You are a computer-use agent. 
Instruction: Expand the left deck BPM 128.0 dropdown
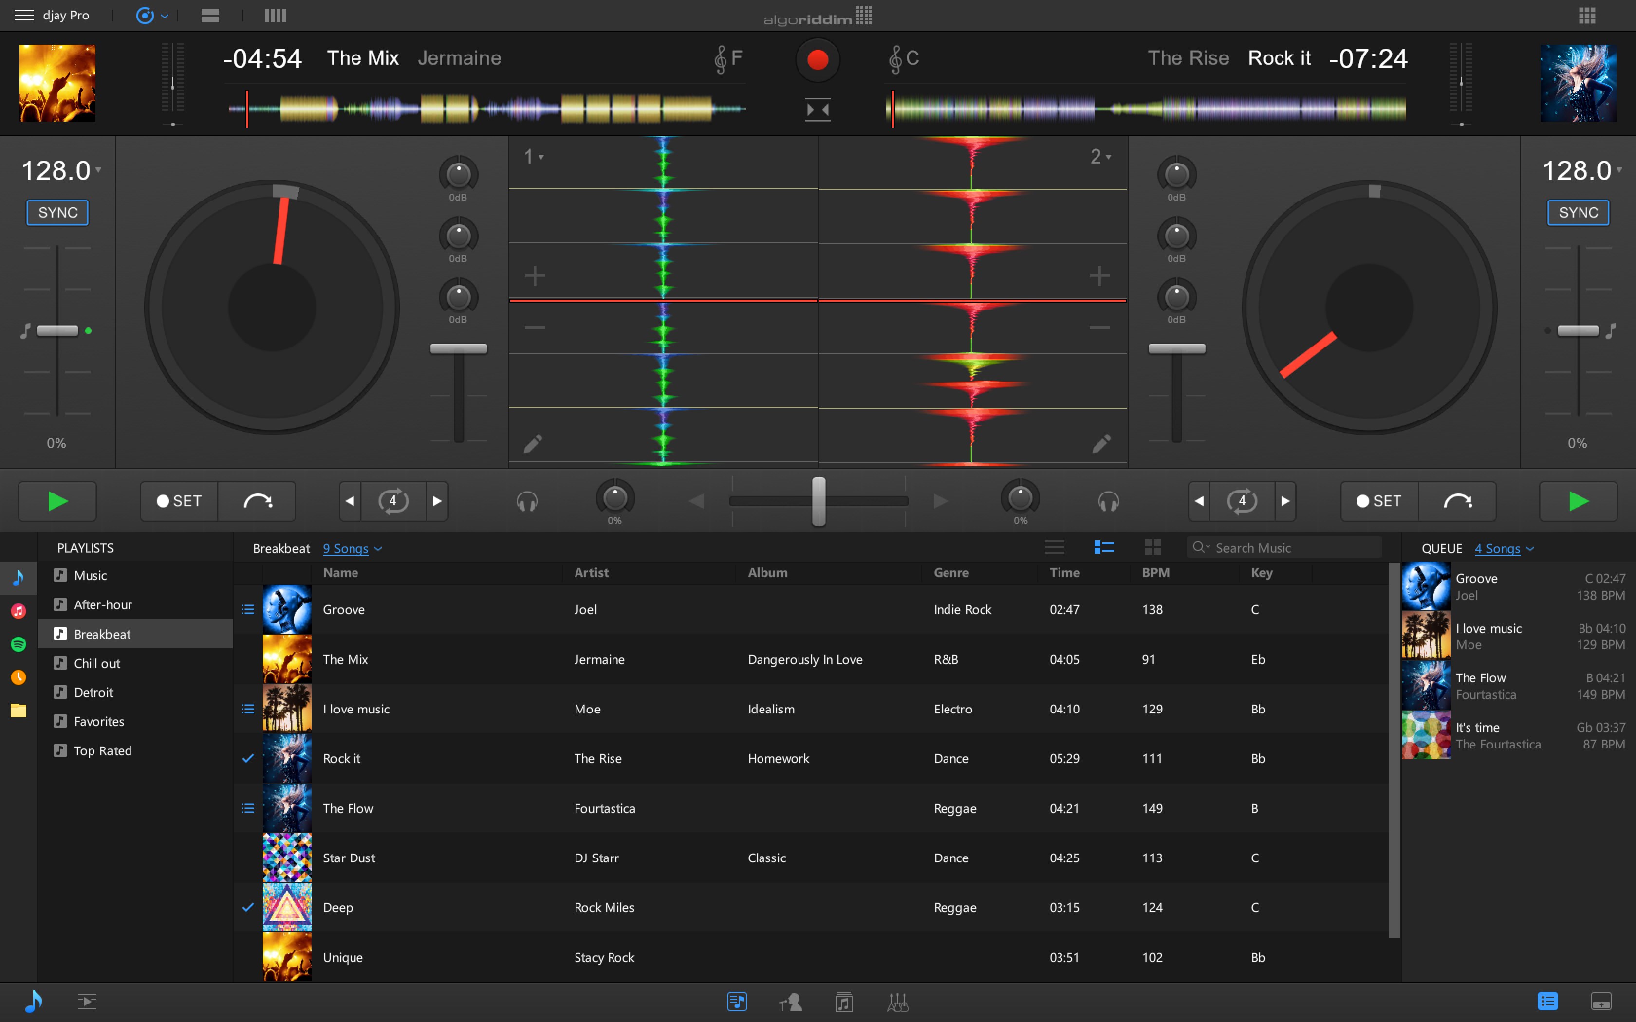coord(99,171)
